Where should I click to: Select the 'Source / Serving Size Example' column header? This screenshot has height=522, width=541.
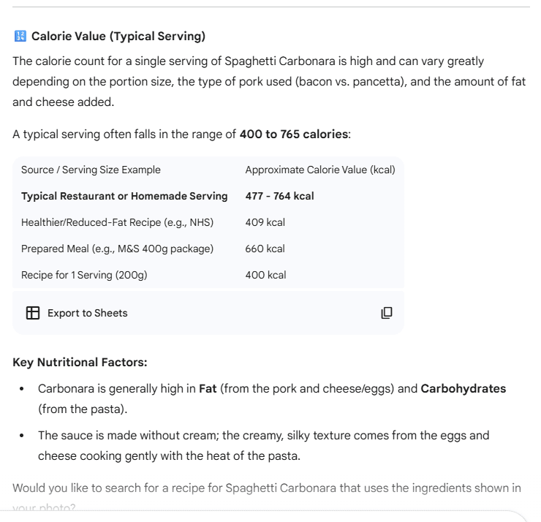[91, 170]
